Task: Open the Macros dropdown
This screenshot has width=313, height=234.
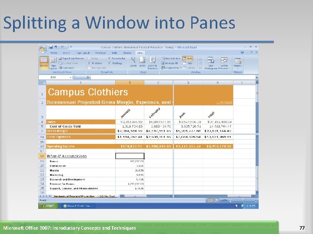Action: 237,63
